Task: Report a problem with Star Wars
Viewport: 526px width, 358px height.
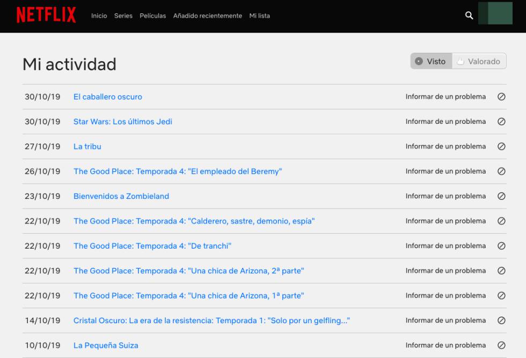Action: click(445, 122)
